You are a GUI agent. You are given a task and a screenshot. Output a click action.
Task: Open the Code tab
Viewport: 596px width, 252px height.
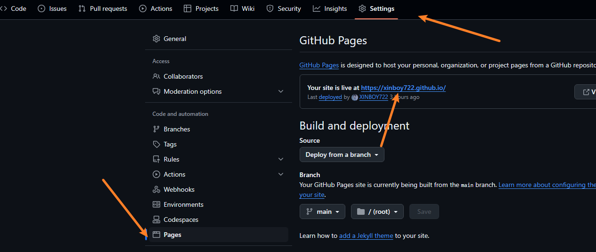coord(13,8)
